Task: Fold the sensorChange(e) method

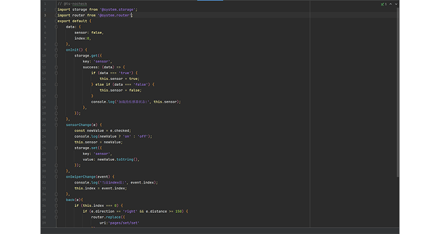Action: point(56,125)
